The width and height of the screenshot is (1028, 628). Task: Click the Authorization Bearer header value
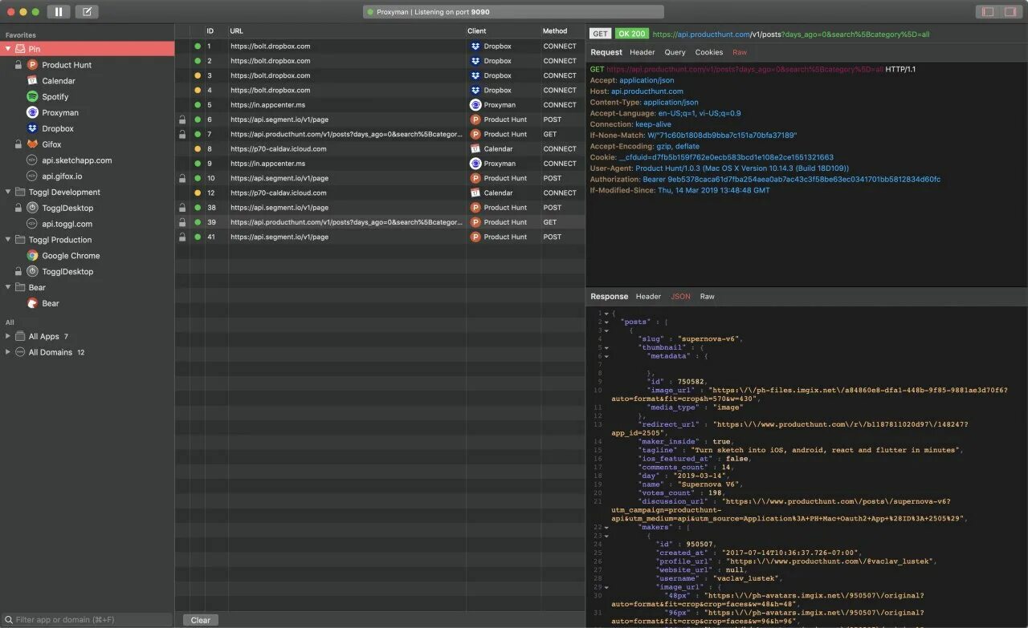[791, 180]
